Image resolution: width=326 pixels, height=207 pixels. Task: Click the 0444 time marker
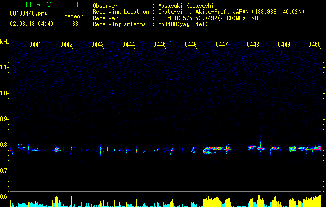click(129, 45)
